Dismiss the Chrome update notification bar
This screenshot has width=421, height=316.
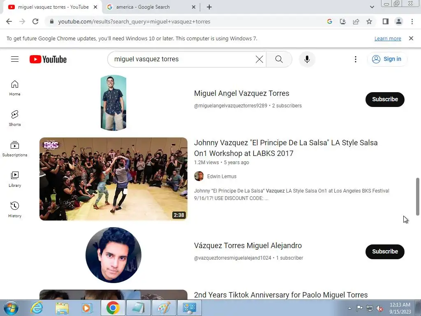tap(411, 38)
